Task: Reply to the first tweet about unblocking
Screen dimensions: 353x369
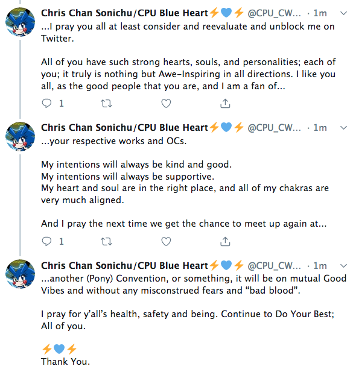Action: [x=46, y=103]
